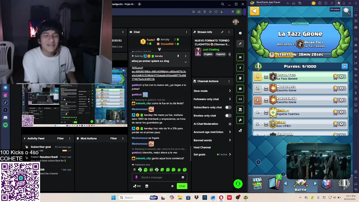359x202 pixels.
Task: Click the wrench icon in the right sidebar
Action: [240, 120]
